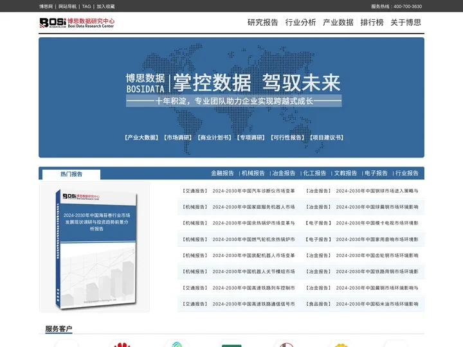The width and height of the screenshot is (463, 347).
Task: Click 【冶金报告】 tag beside 齿轮钢 report
Action: click(318, 256)
